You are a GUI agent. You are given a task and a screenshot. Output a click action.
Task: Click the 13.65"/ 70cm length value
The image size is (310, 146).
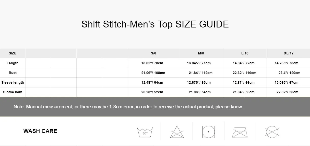click(152, 63)
